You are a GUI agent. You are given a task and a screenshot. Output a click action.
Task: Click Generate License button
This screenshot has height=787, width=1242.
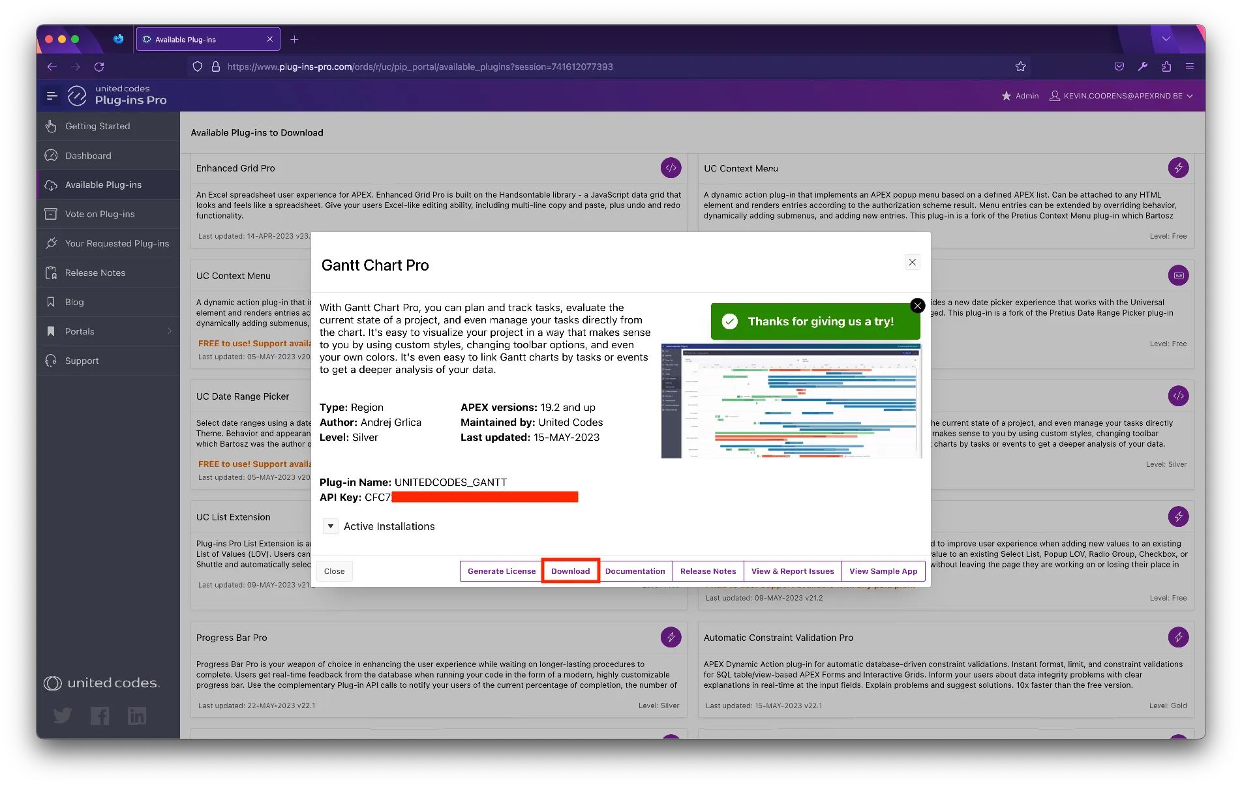(501, 571)
